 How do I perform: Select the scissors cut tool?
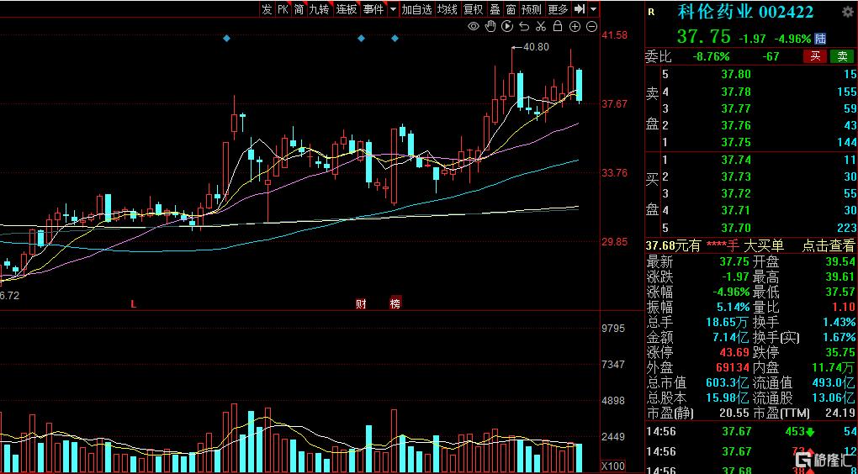[541, 26]
